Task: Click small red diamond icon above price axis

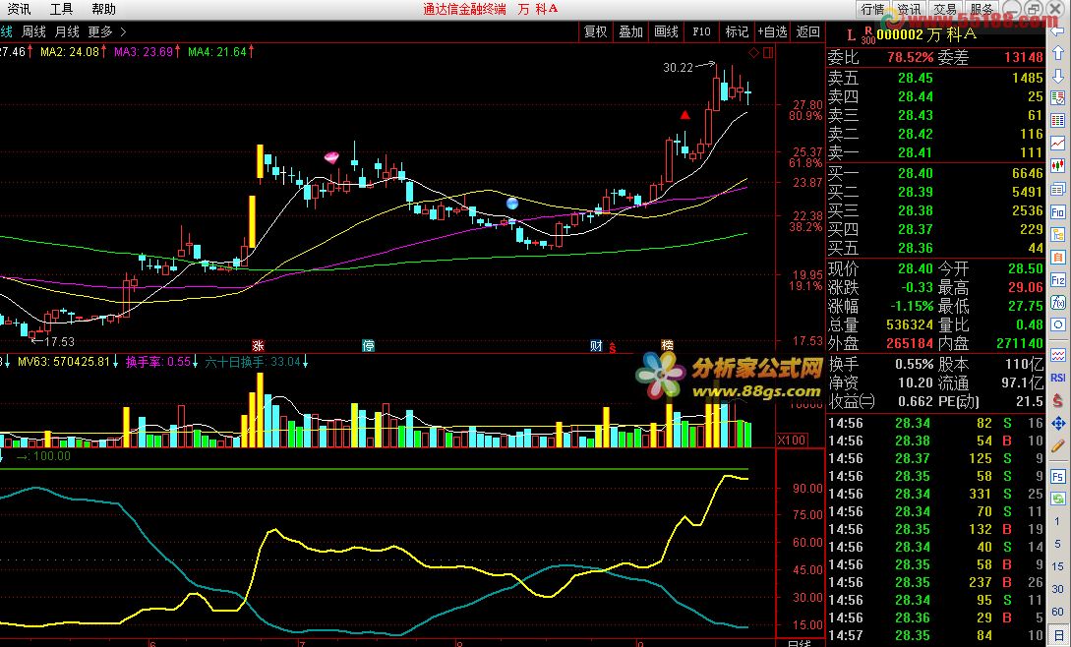Action: pos(754,53)
